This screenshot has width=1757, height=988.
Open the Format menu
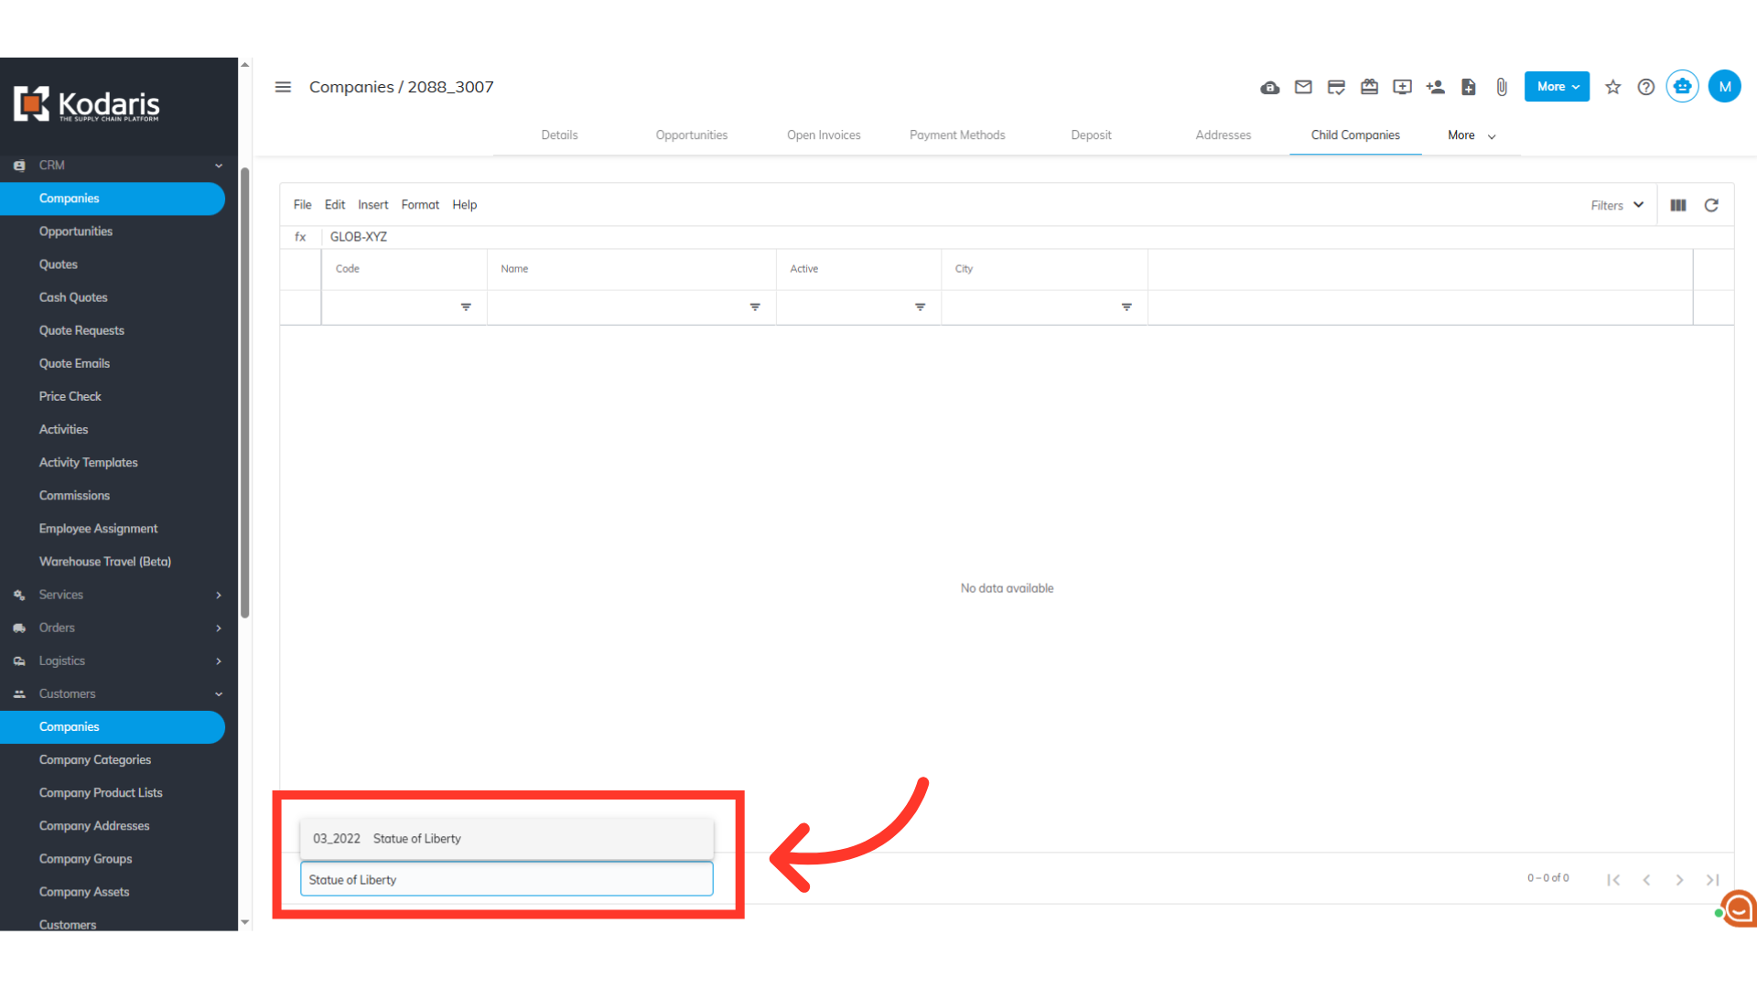tap(420, 205)
